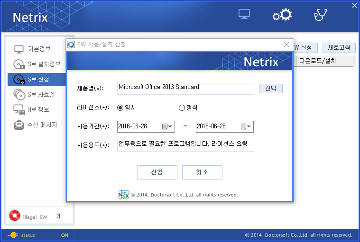Image resolution: width=360 pixels, height=242 pixels.
Task: Click the status plug icon
Action: coord(13,235)
